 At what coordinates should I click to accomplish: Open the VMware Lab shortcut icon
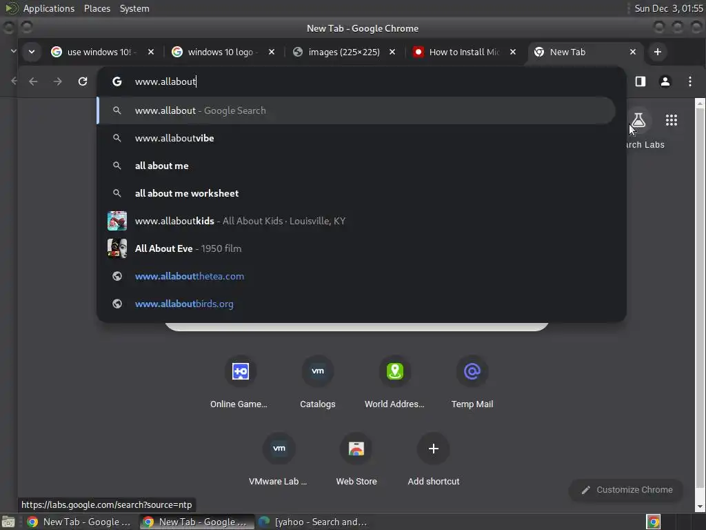279,449
